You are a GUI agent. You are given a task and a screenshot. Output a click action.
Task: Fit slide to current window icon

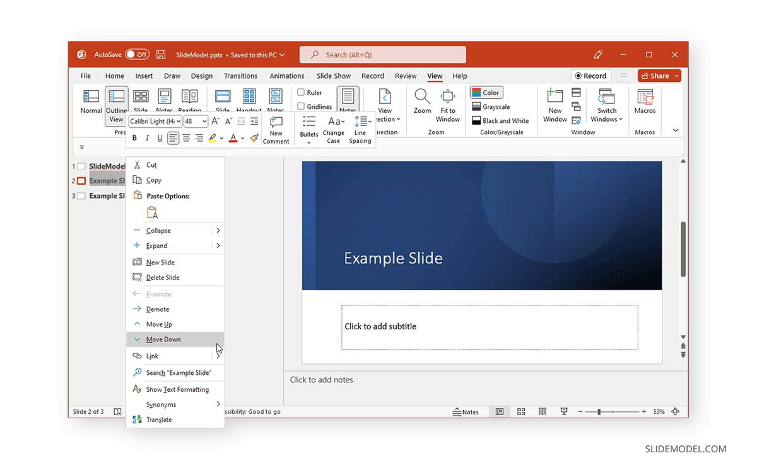676,412
